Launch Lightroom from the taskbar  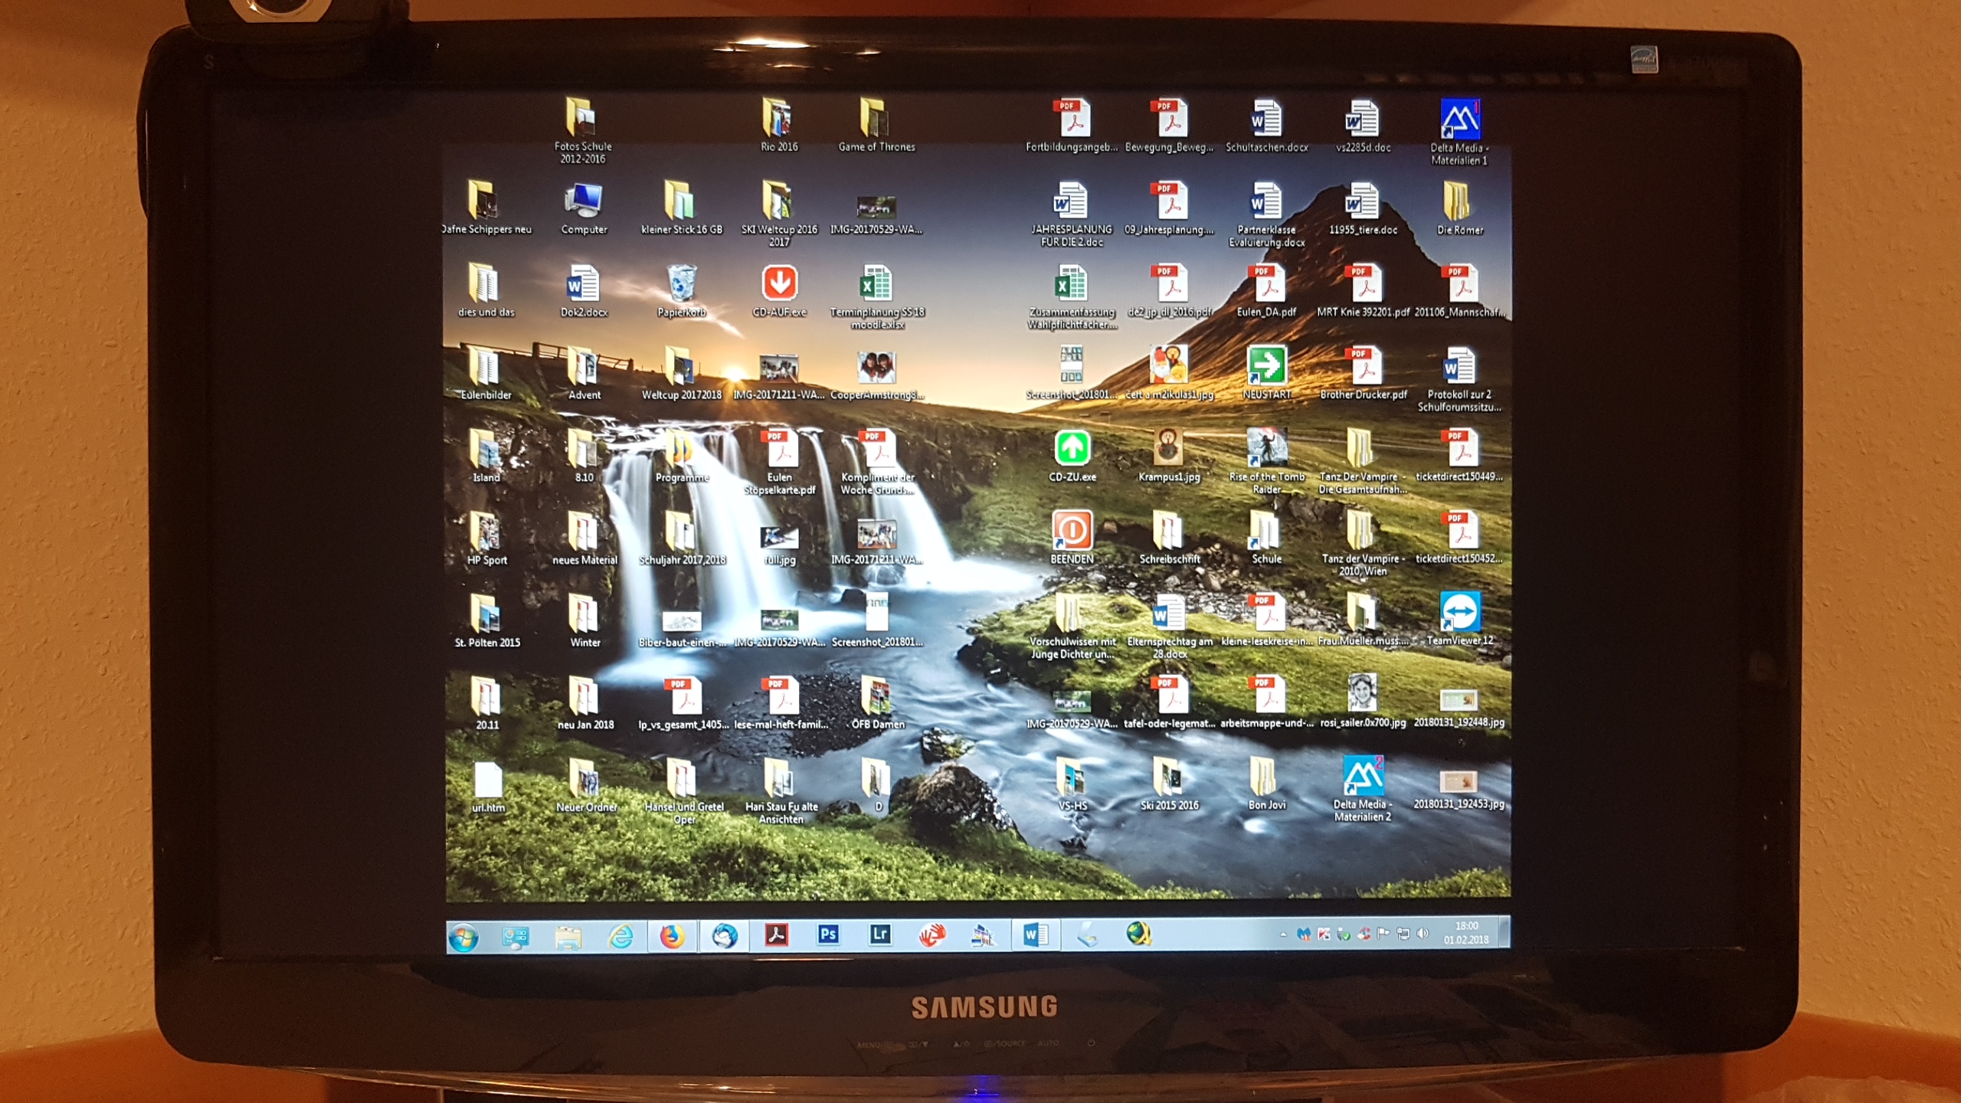(880, 934)
